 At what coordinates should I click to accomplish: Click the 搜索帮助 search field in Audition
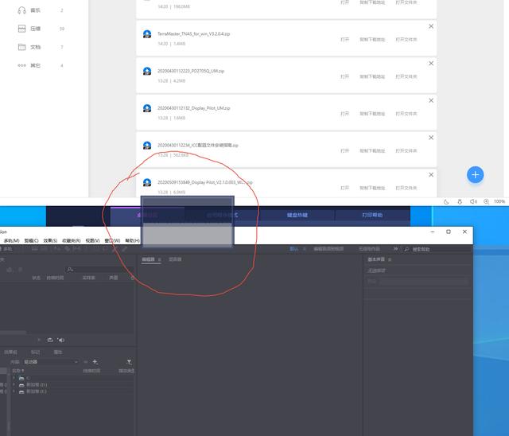pyautogui.click(x=437, y=249)
